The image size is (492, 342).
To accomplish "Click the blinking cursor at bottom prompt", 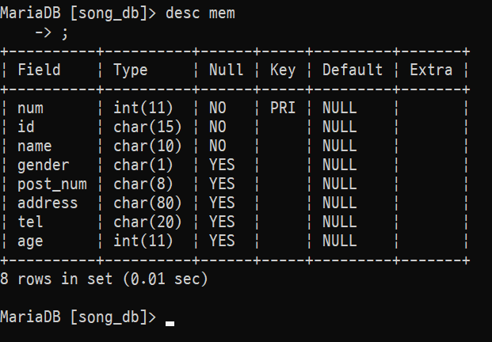I will (x=170, y=321).
